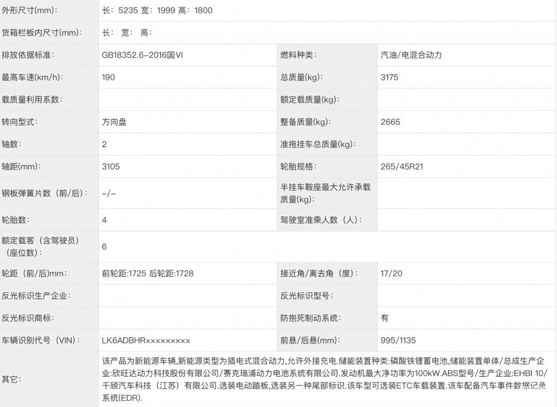The height and width of the screenshot is (407, 557).
Task: Select the VIN code LK6ADBHR×××××××××
Action: (x=146, y=341)
